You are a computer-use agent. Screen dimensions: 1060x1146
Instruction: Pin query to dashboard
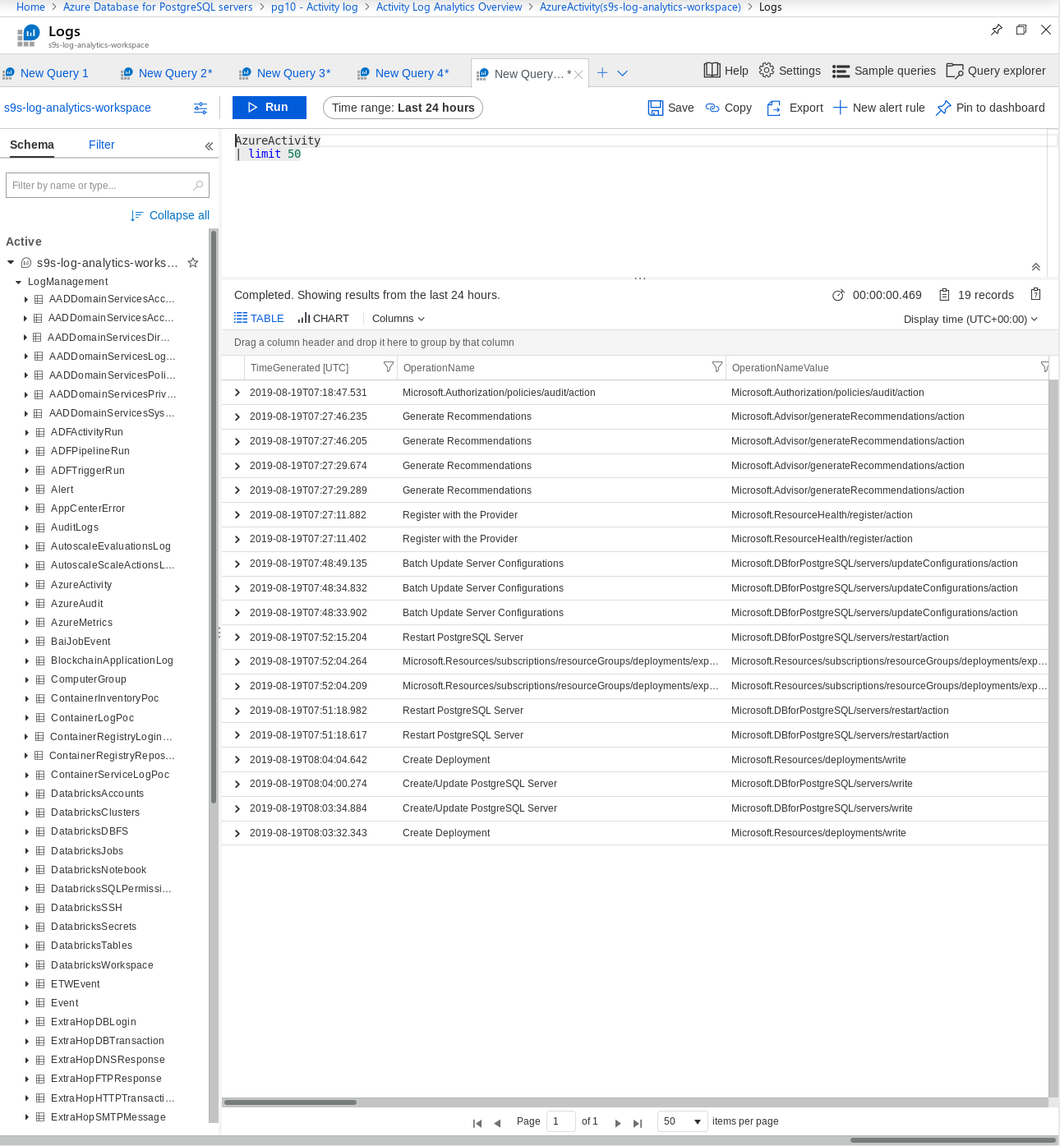(x=990, y=108)
